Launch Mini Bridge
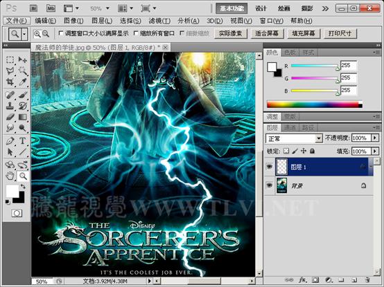This screenshot has width=384, height=287. 51,8
